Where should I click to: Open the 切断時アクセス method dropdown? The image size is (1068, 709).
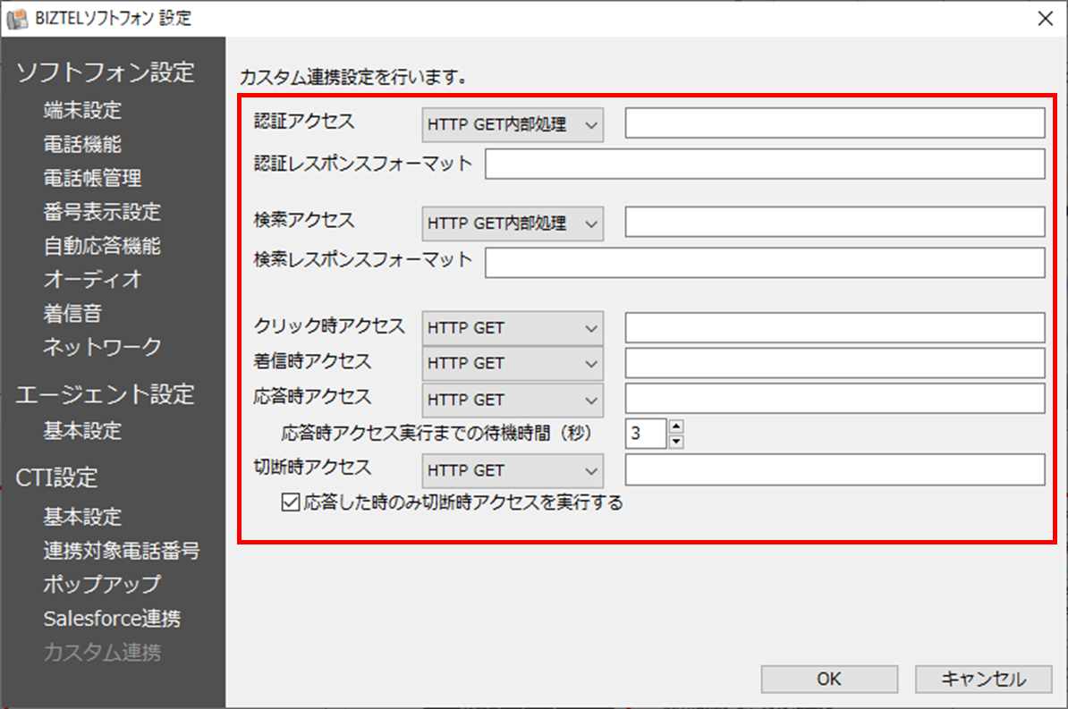click(512, 470)
